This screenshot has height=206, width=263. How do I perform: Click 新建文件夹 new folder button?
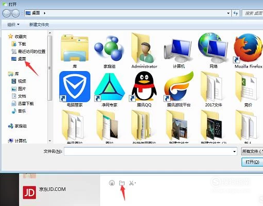pyautogui.click(x=39, y=24)
